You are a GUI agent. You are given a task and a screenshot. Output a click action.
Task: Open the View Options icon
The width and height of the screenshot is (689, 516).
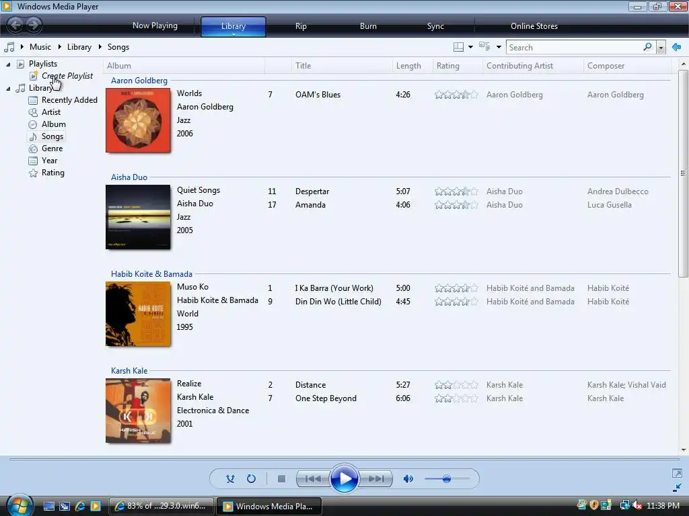click(484, 46)
